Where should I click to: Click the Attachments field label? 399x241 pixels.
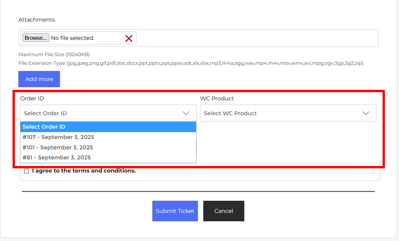pos(36,20)
